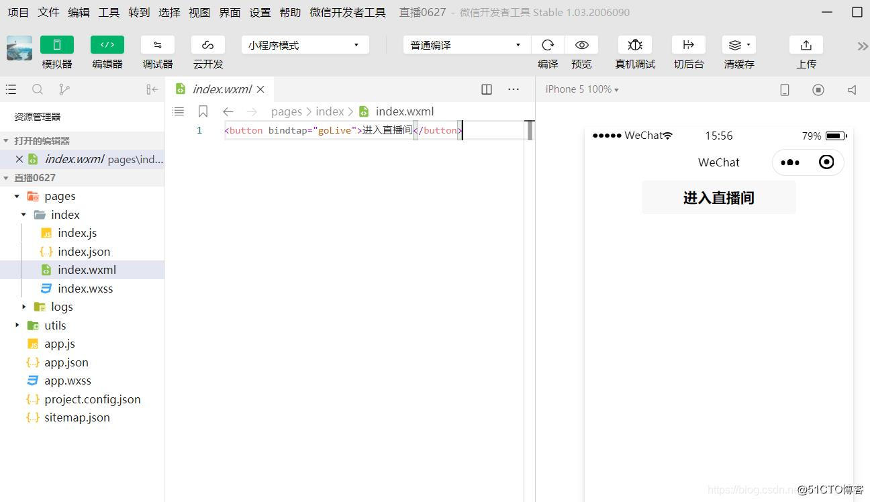Open mini program capsule menu dots
This screenshot has width=870, height=502.
[790, 162]
